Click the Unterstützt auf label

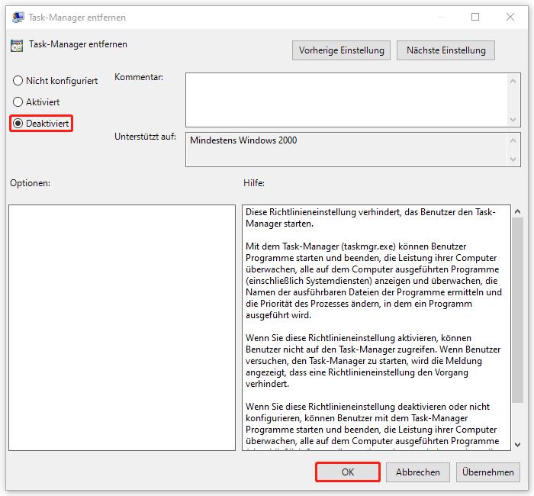pyautogui.click(x=145, y=137)
